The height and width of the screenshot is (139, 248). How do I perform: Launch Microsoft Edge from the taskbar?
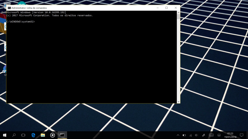pyautogui.click(x=33, y=135)
